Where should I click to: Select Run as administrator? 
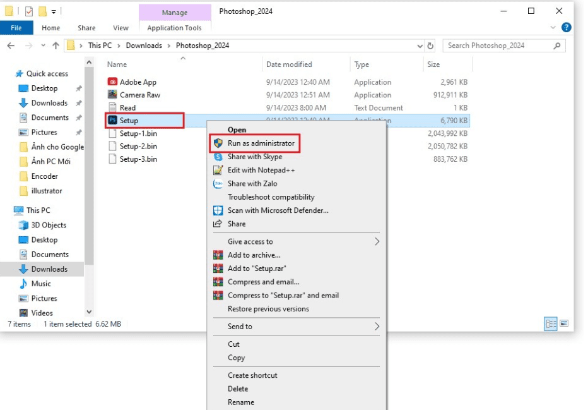261,143
